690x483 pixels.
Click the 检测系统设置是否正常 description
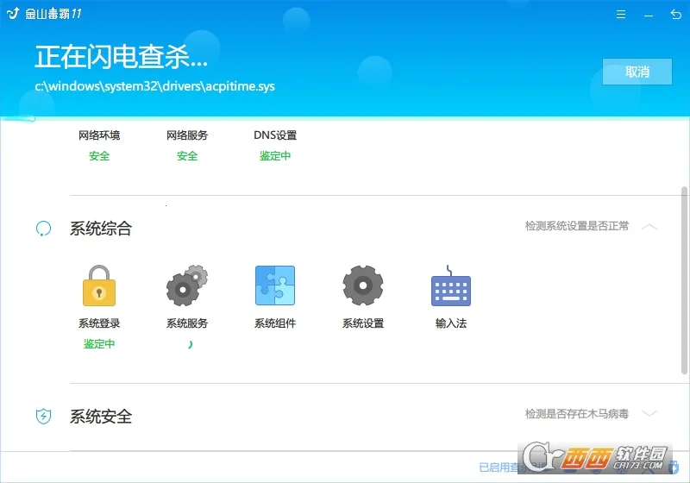(576, 226)
